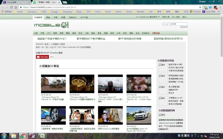223x139 pixels.
Task: Open the carousel night video thumbnail
Action: [x=82, y=84]
